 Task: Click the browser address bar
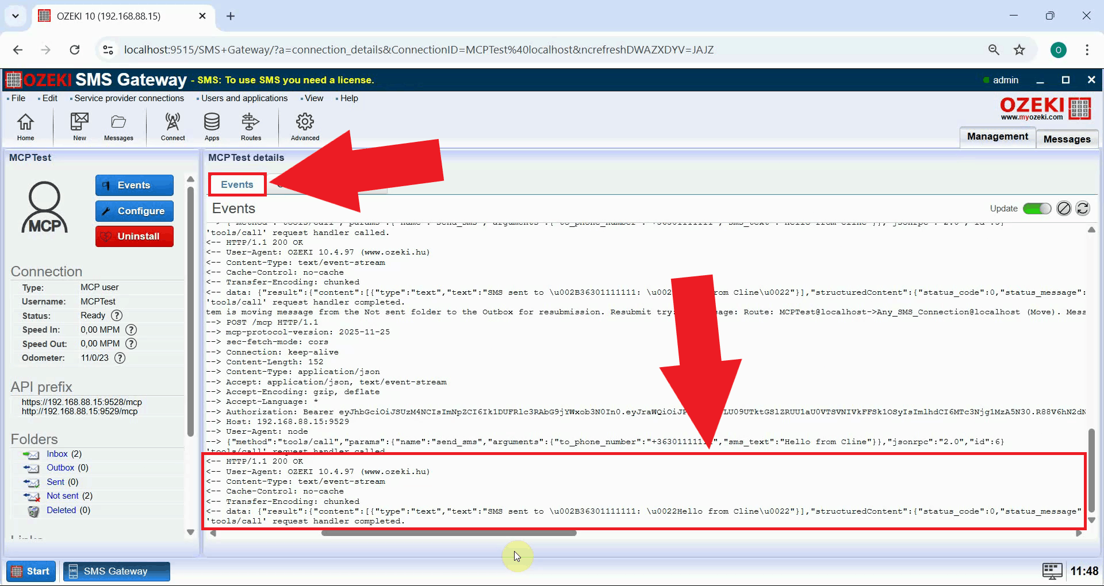(419, 50)
